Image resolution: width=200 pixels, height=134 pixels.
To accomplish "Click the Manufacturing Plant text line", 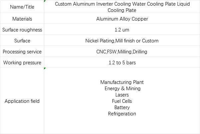I will click(x=122, y=82).
